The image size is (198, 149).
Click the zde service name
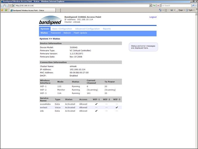pyautogui.click(x=42, y=111)
